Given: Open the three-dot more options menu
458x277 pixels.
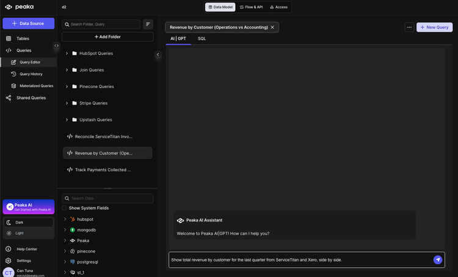Looking at the screenshot, I should coord(409,27).
